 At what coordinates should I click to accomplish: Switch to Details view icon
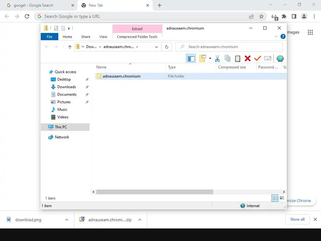point(275,198)
